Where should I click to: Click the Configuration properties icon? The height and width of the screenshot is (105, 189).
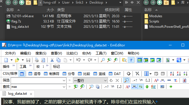click(x=168, y=60)
